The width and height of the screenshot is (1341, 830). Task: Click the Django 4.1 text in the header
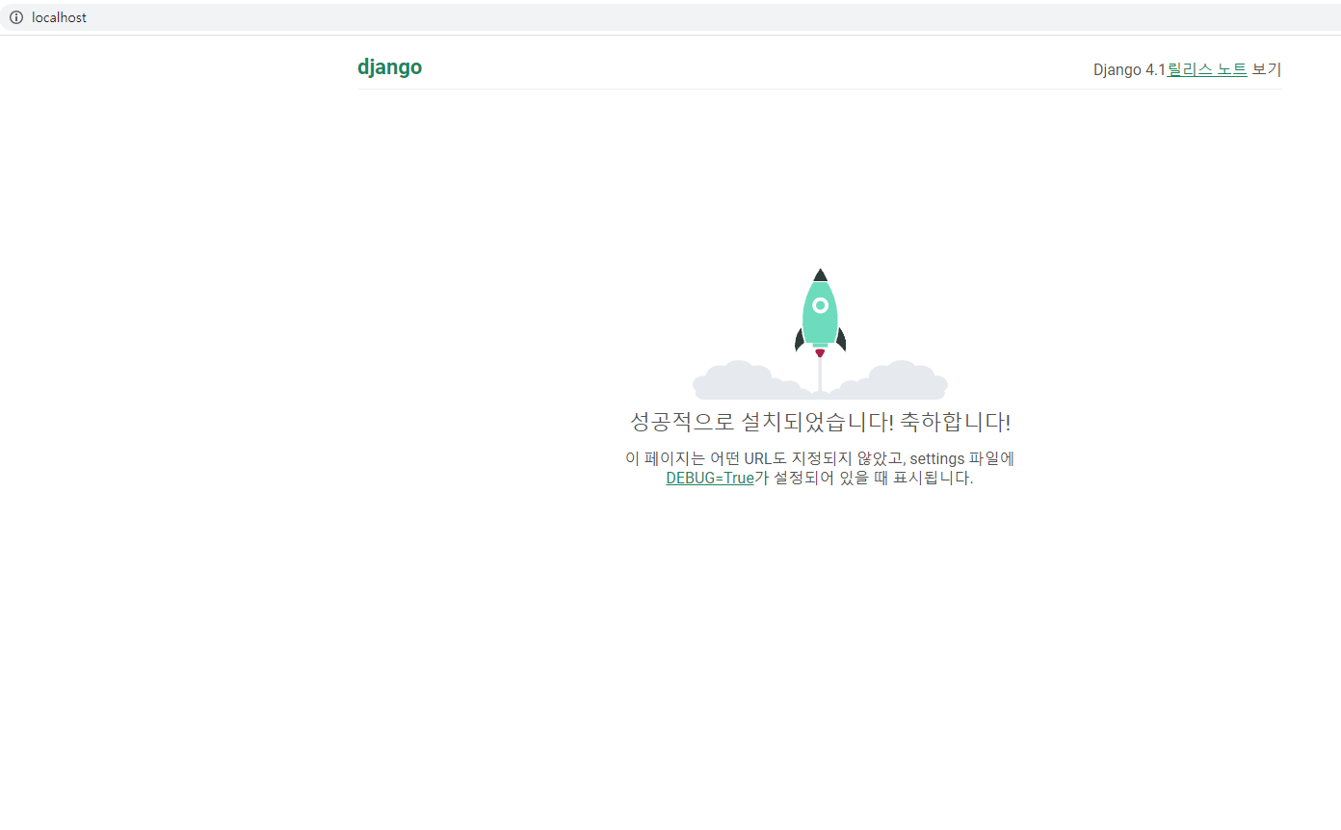coord(1130,69)
